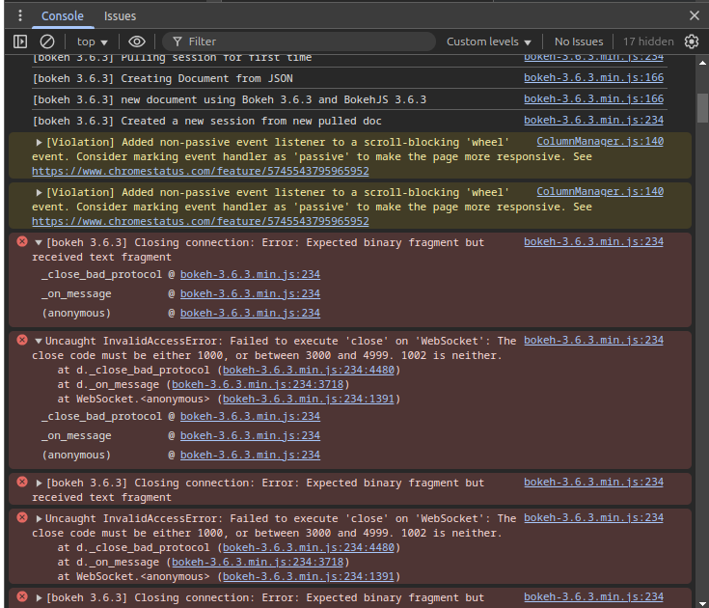Viewport: 709px width, 608px height.
Task: Open the top JavaScript context dropdown
Action: click(93, 41)
